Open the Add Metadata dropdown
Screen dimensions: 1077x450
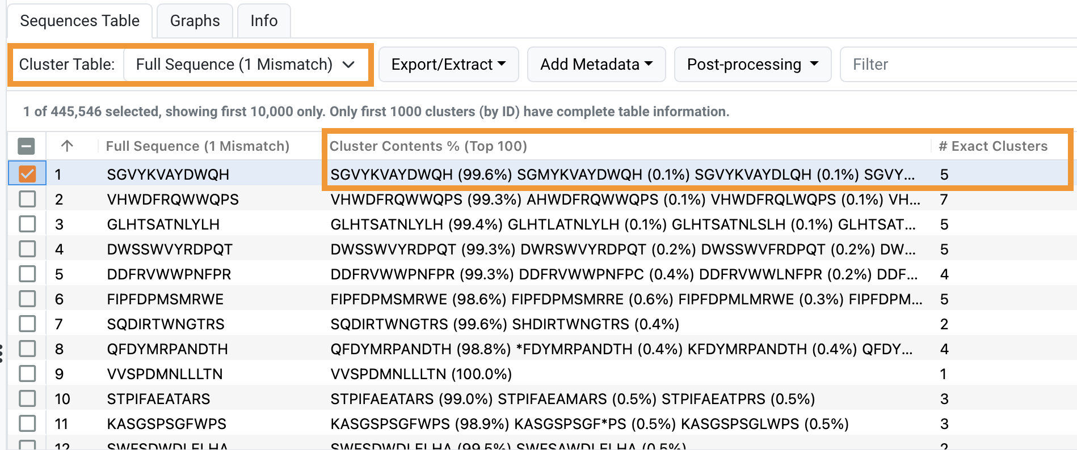pos(596,65)
